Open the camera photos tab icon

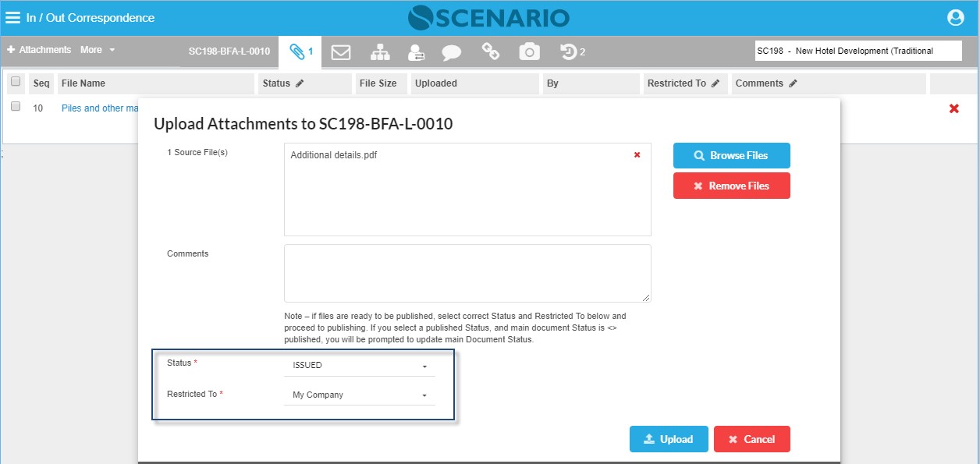(x=530, y=52)
